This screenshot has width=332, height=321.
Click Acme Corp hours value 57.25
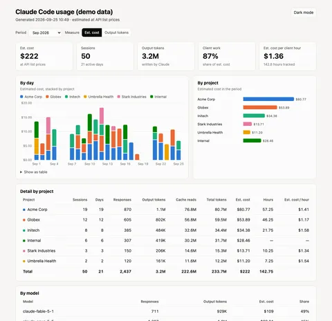[x=268, y=210]
